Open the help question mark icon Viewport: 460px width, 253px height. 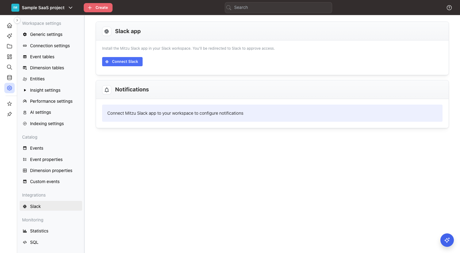click(x=449, y=8)
